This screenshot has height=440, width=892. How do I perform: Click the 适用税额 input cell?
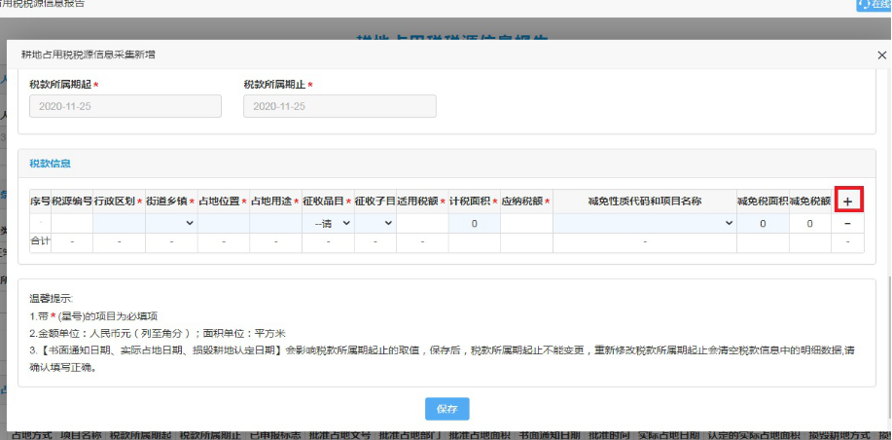[422, 223]
